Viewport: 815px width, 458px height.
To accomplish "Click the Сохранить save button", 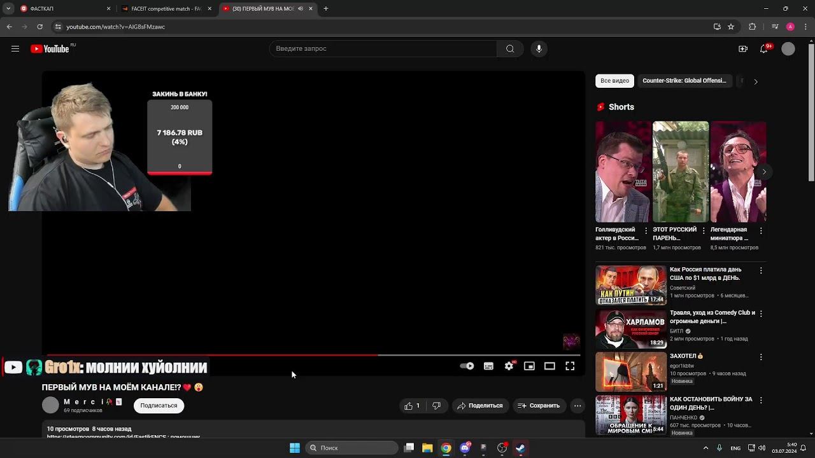I will 539,406.
